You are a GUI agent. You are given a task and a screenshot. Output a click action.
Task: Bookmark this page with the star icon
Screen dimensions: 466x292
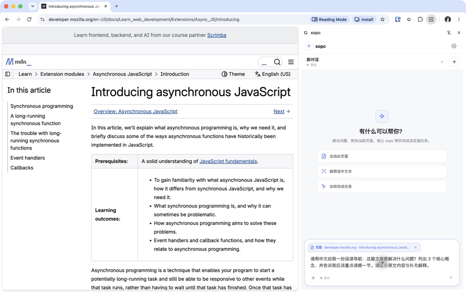point(383,19)
